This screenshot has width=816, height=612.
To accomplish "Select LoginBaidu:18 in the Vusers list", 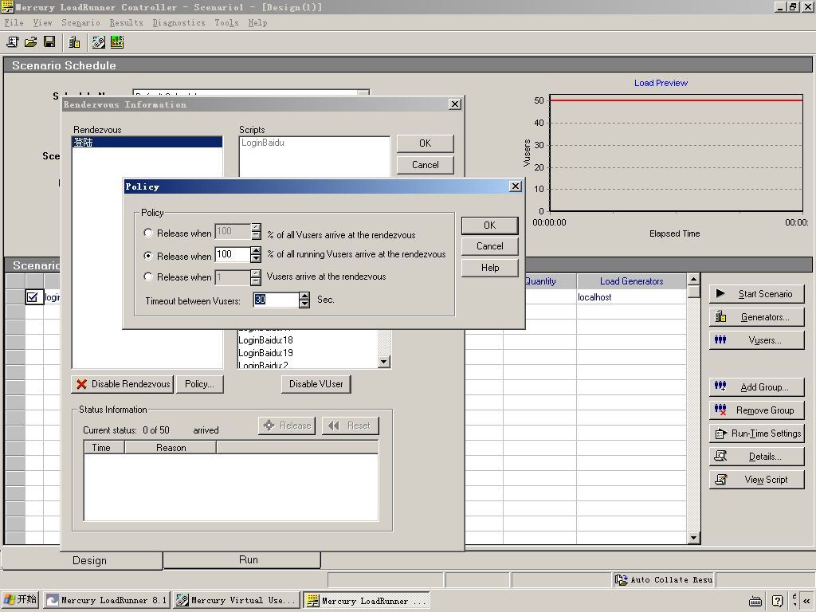I will pyautogui.click(x=265, y=340).
